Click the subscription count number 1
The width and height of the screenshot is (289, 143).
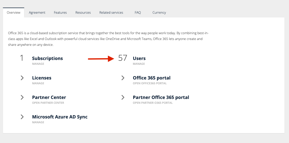pyautogui.click(x=22, y=58)
